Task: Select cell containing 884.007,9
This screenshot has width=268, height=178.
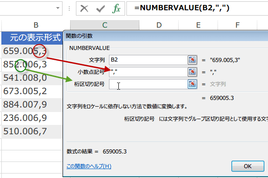Action: point(32,104)
